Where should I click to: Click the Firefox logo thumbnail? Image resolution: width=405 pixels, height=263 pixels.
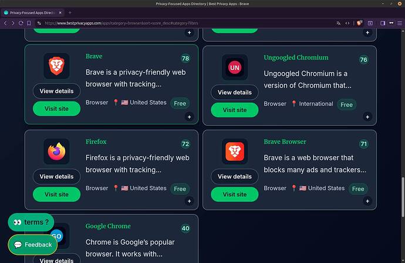point(56,151)
